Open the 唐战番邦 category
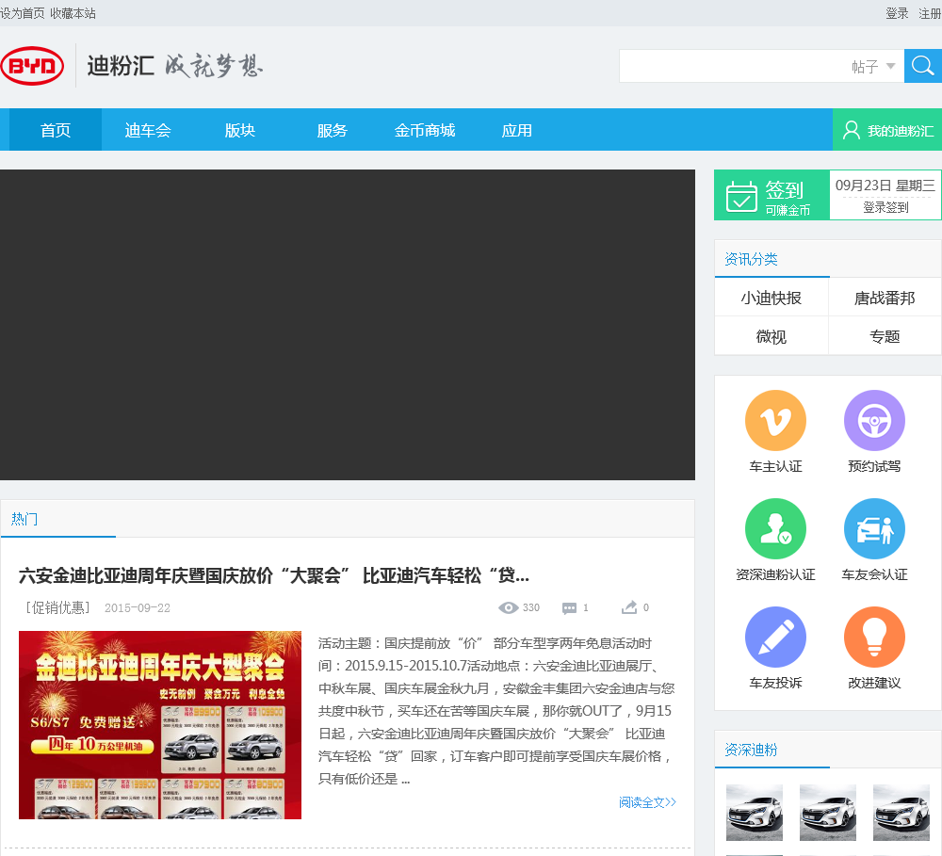 point(885,298)
